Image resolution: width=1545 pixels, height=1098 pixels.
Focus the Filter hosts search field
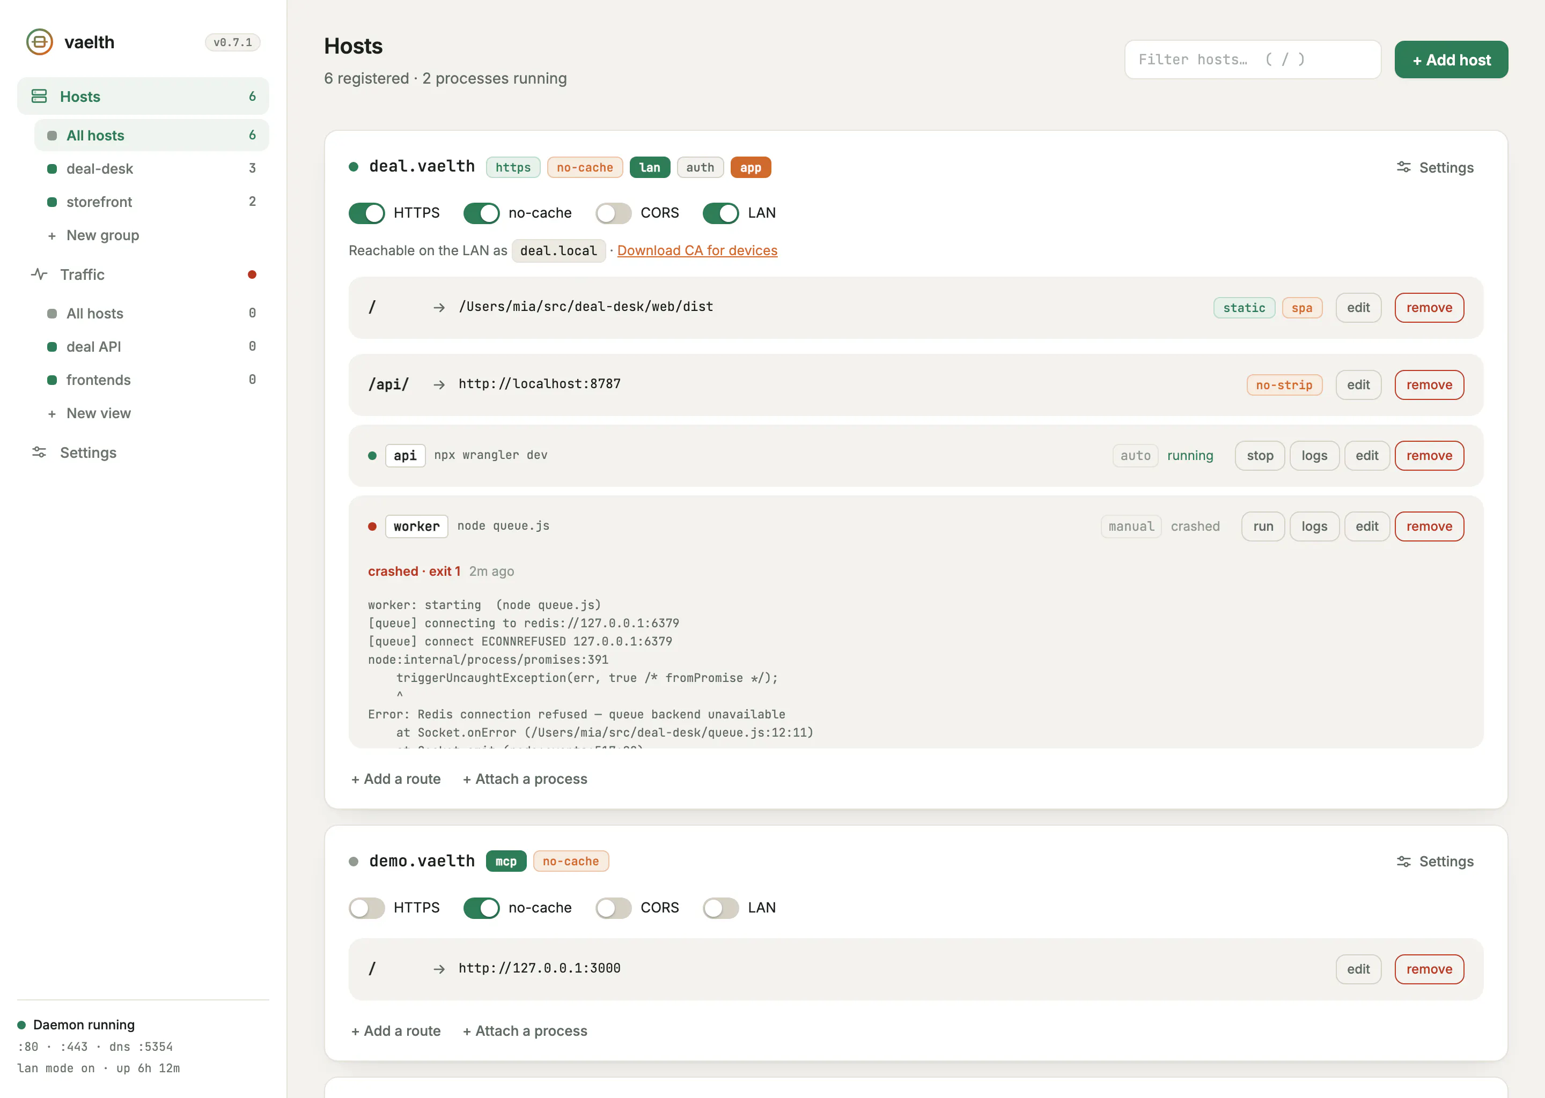pos(1252,60)
